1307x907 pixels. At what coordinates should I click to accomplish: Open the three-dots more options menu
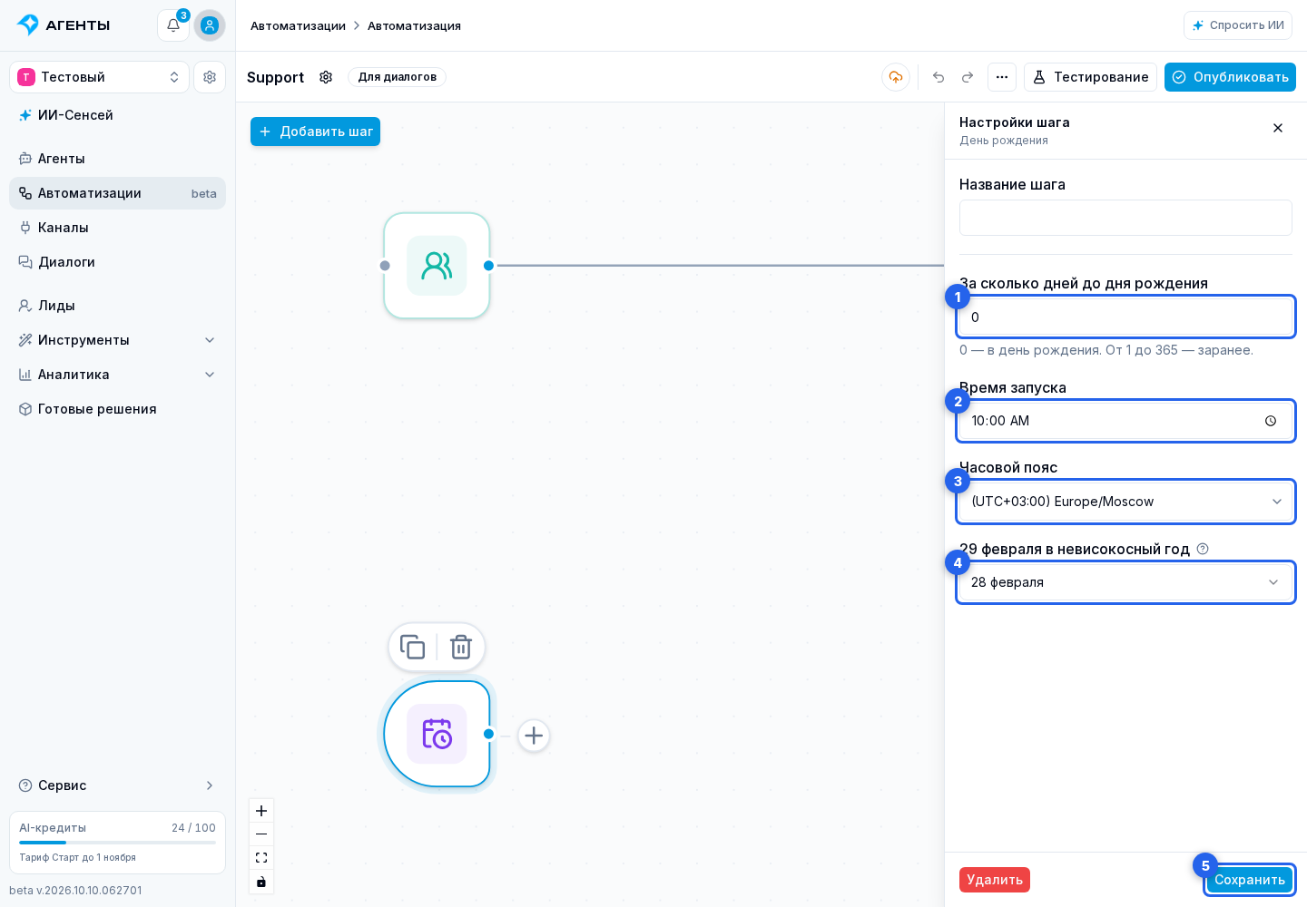1002,77
